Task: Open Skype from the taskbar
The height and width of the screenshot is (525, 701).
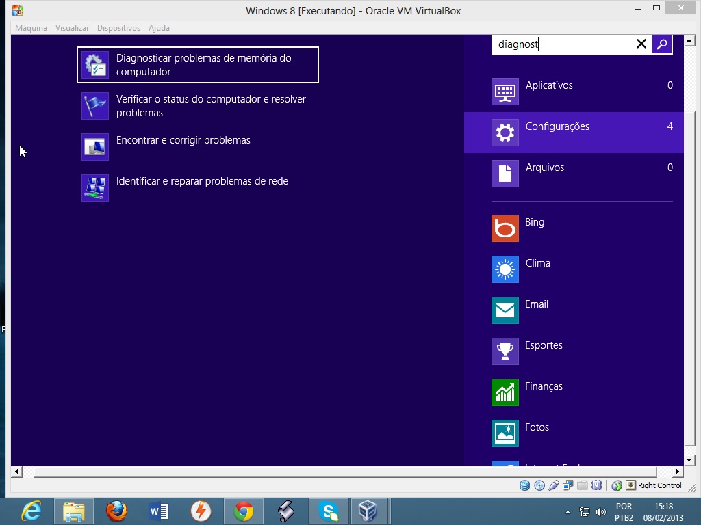Action: (x=329, y=511)
